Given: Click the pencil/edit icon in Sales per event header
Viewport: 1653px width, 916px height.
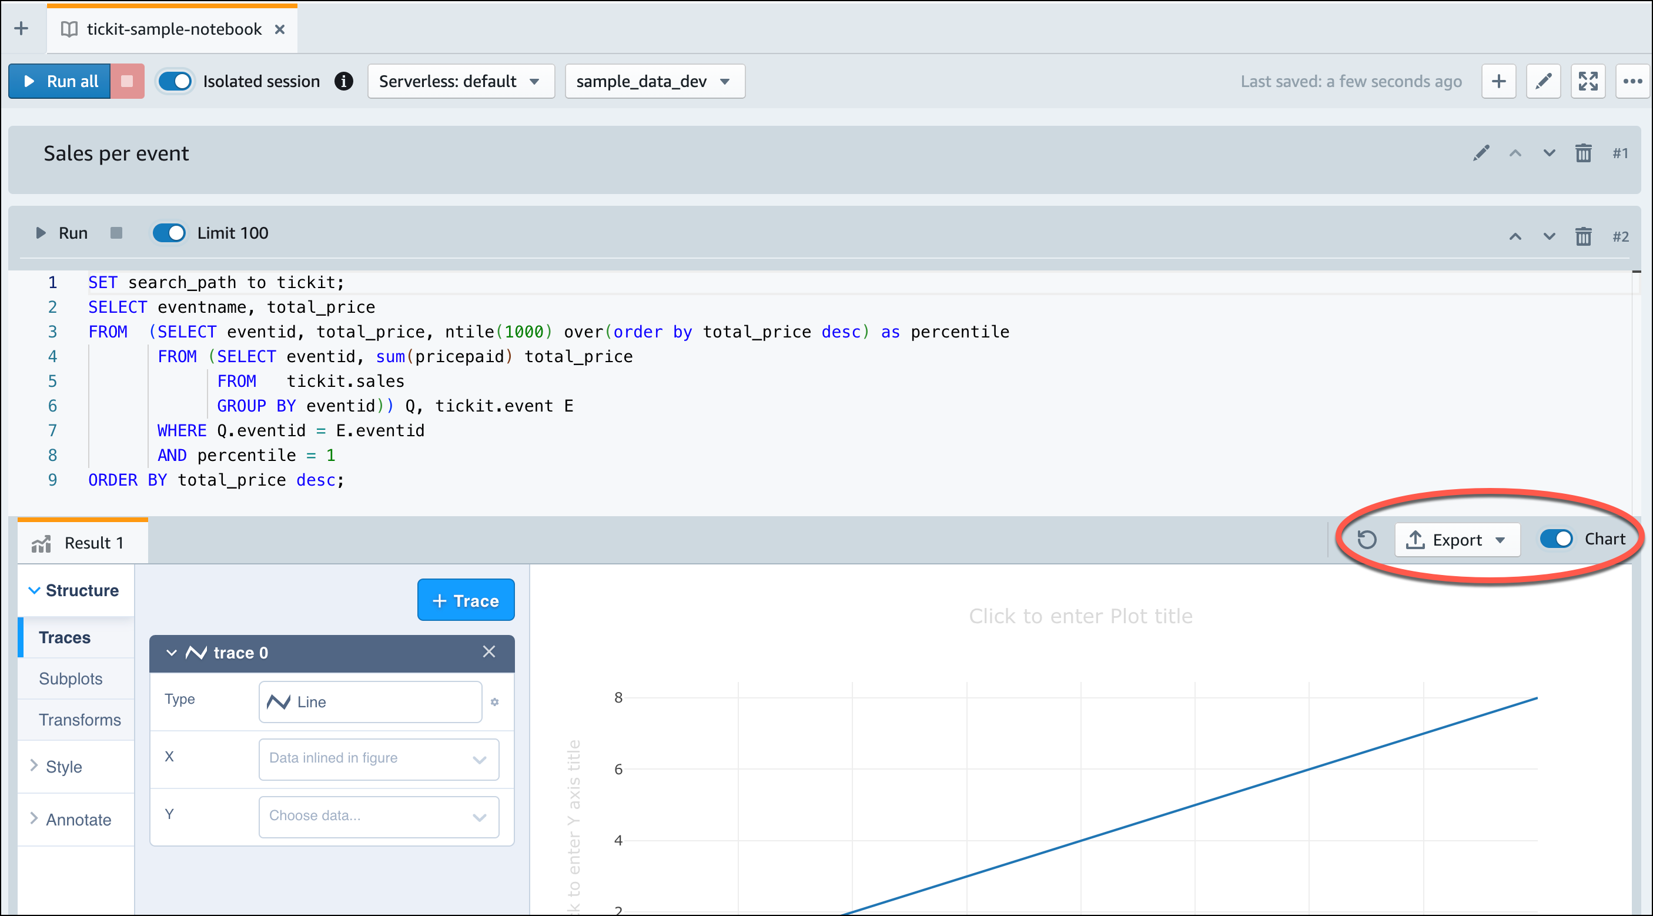Looking at the screenshot, I should 1481,153.
